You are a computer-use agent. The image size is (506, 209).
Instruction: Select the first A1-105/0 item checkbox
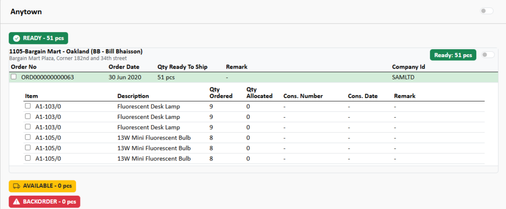click(28, 137)
